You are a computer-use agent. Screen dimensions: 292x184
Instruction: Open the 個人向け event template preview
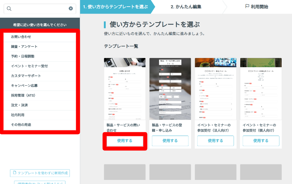coord(261,89)
